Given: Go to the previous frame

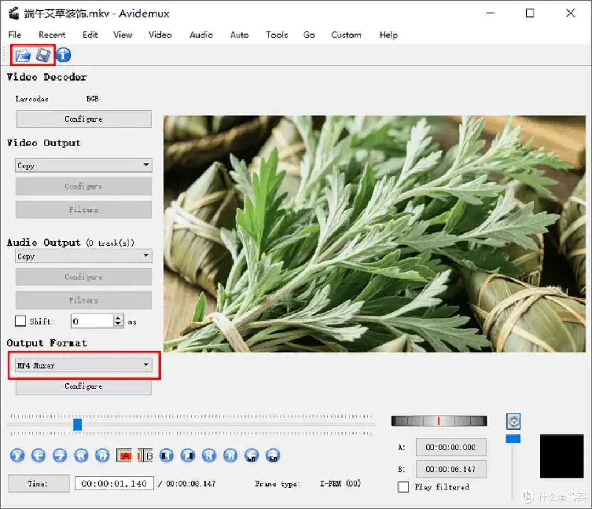Looking at the screenshot, I should click(38, 455).
